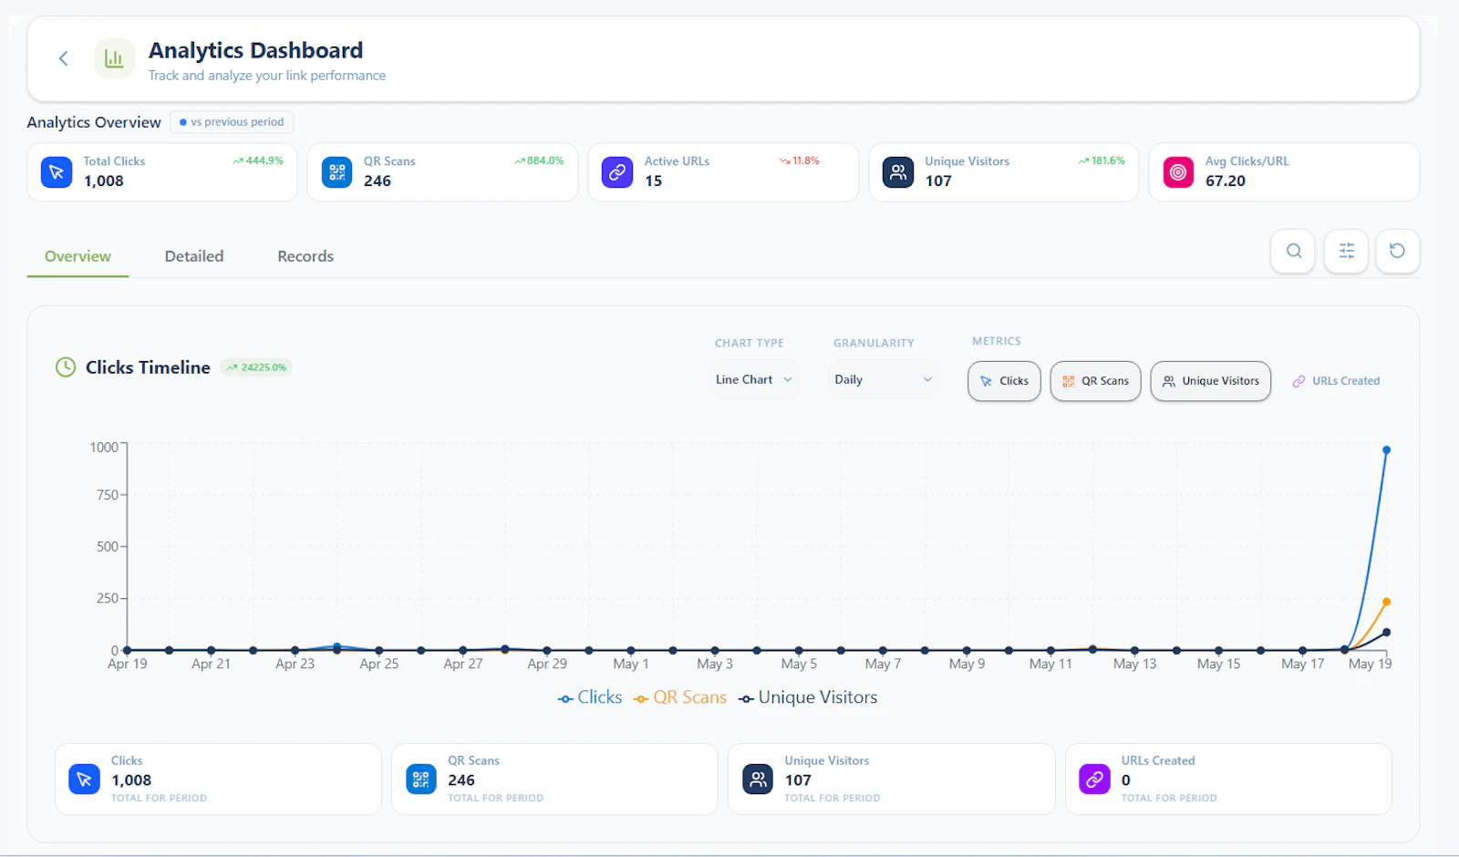The image size is (1459, 857).
Task: Click the URLs Created total value 0
Action: (x=1126, y=780)
